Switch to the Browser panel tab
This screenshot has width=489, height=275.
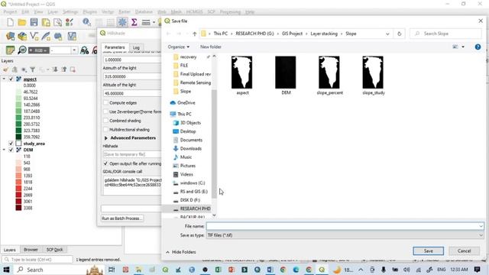(x=31, y=250)
